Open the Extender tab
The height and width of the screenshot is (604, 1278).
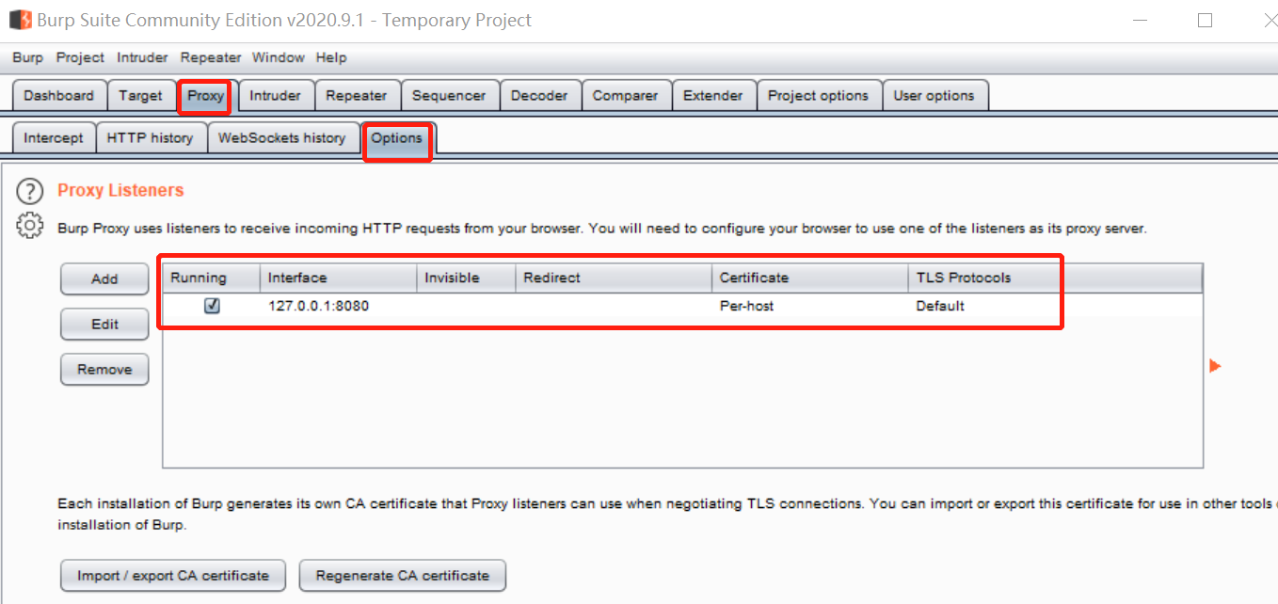tap(713, 96)
